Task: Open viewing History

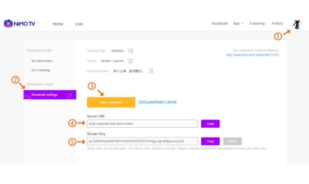Action: (277, 23)
